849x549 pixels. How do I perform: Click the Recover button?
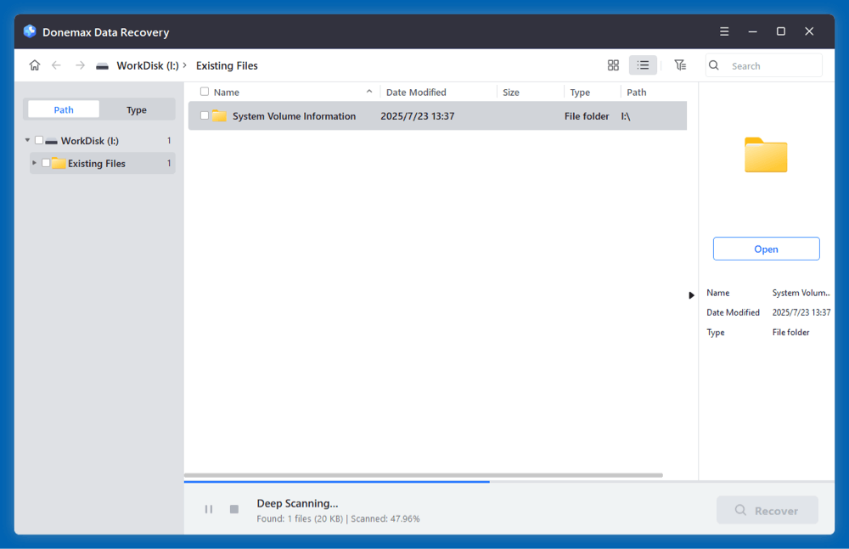point(767,510)
